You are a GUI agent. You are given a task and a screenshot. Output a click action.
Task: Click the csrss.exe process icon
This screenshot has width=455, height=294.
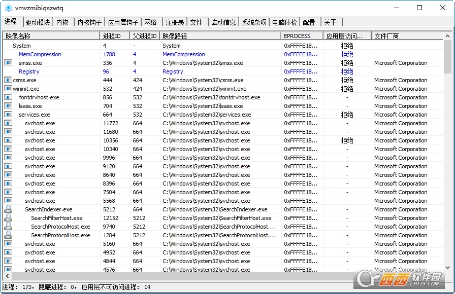pyautogui.click(x=8, y=80)
